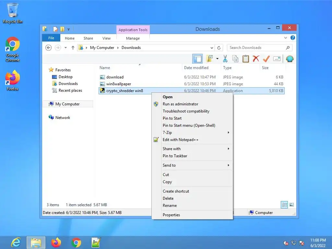
Task: Expand the 7-Zip submenu
Action: tap(192, 133)
